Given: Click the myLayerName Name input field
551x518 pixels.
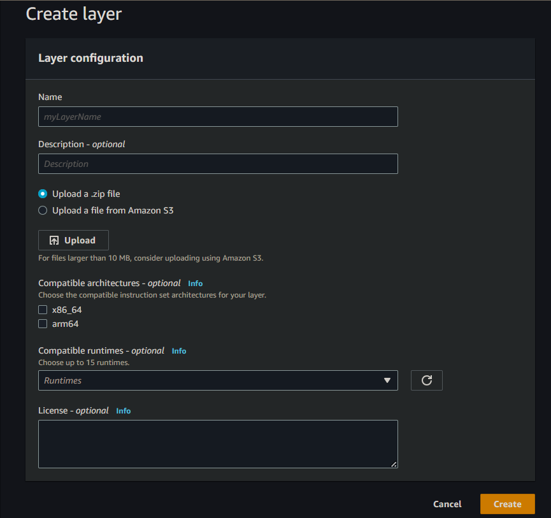Looking at the screenshot, I should tap(218, 117).
